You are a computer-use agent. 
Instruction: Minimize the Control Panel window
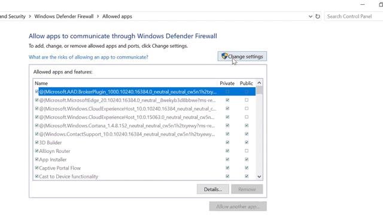tap(363, 4)
